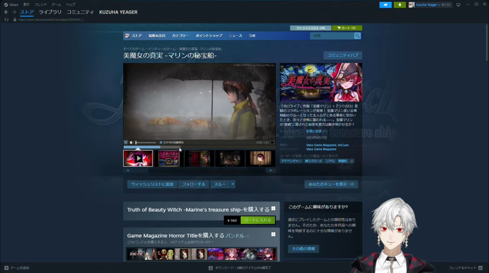Click the game capsule header image
Viewport: 489px width, 273px height.
[x=321, y=82]
